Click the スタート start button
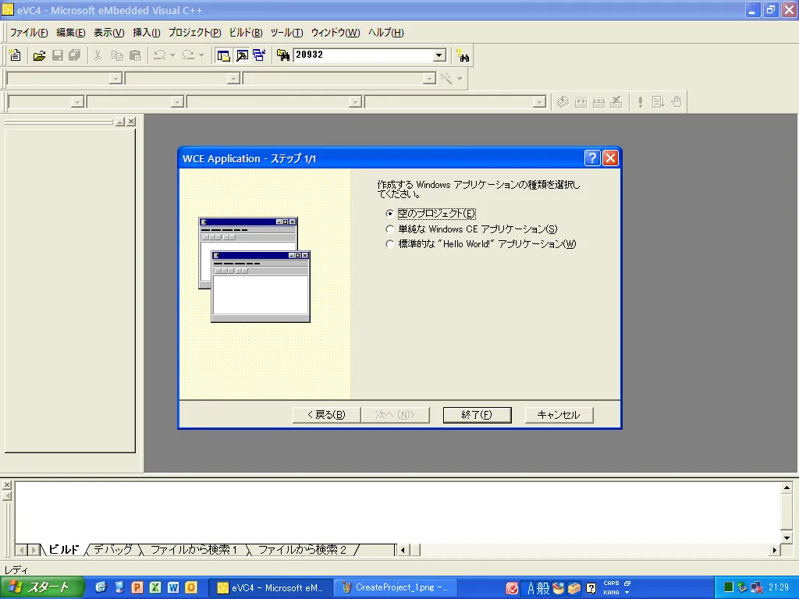799x599 pixels. 42,588
